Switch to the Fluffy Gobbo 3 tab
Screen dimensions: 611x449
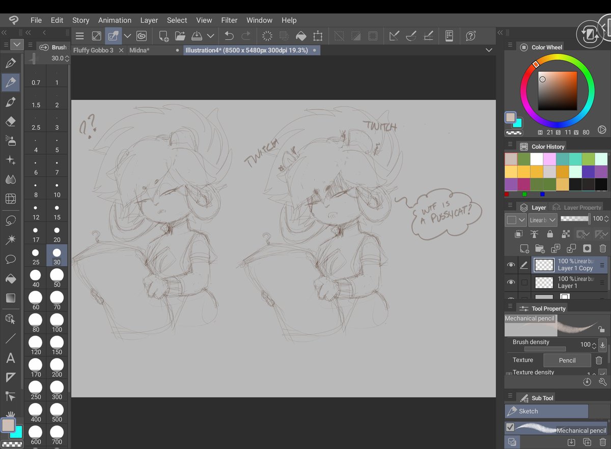tap(93, 50)
